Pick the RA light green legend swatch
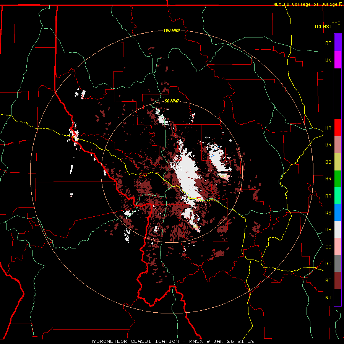The width and height of the screenshot is (344, 344). pos(338,196)
